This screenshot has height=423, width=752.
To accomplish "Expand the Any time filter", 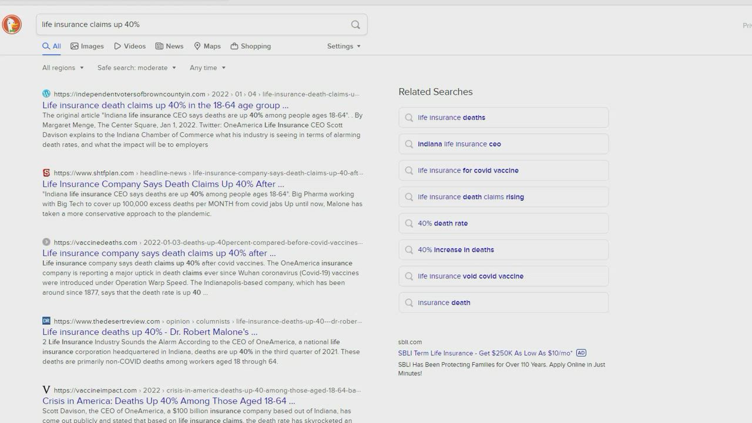I will [207, 68].
